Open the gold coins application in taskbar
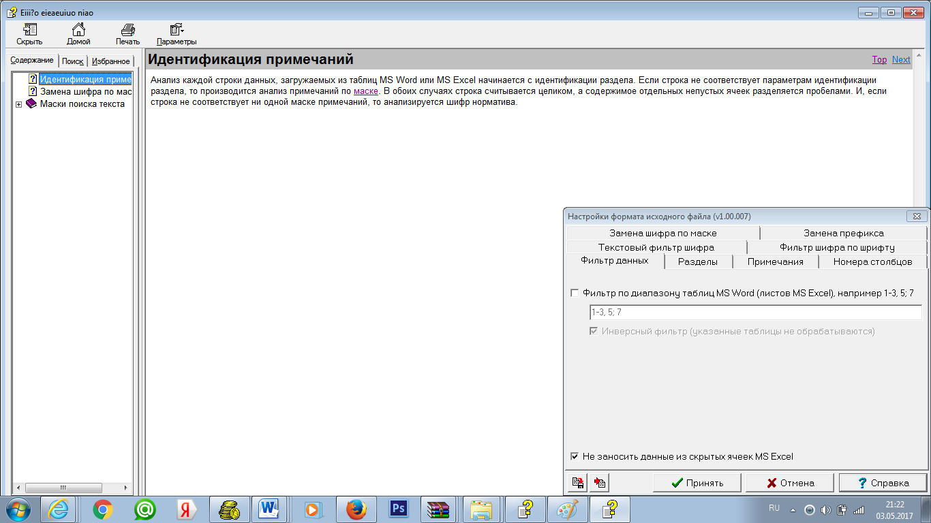 click(x=230, y=509)
